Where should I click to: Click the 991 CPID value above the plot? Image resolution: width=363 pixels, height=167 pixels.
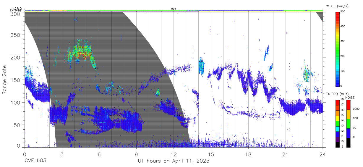pyautogui.click(x=174, y=9)
